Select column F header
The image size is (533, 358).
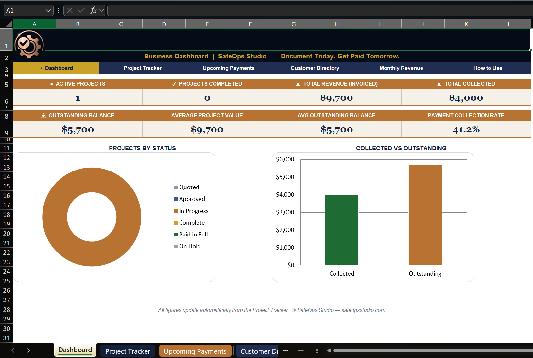pyautogui.click(x=250, y=24)
